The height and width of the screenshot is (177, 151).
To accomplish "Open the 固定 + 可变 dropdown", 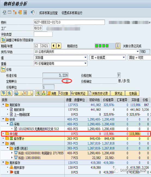I will [140, 58].
